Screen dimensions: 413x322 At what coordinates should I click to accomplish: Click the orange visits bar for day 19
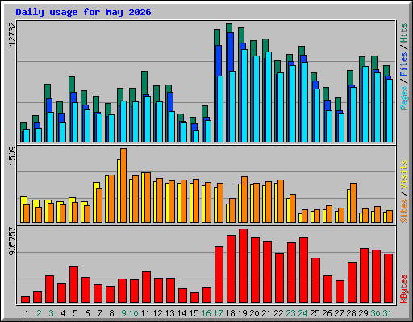244,200
